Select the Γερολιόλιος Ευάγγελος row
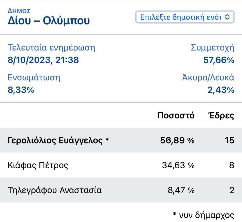 pos(121,140)
